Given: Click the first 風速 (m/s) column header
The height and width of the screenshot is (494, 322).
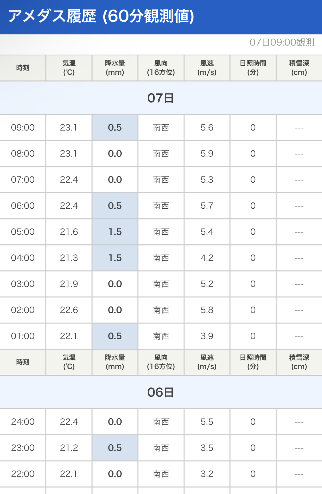Looking at the screenshot, I should [207, 68].
